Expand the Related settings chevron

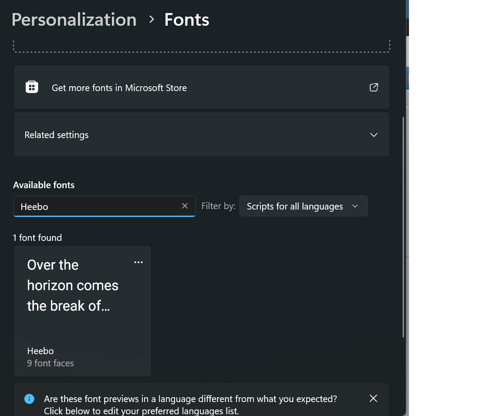(x=374, y=135)
